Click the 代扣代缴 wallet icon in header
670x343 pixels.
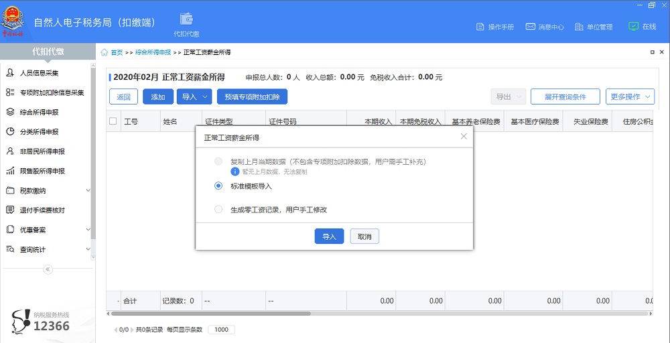coord(186,19)
